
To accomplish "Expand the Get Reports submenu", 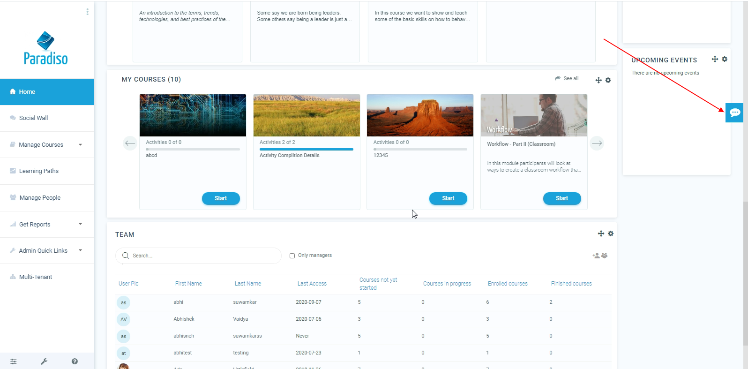I will (80, 224).
